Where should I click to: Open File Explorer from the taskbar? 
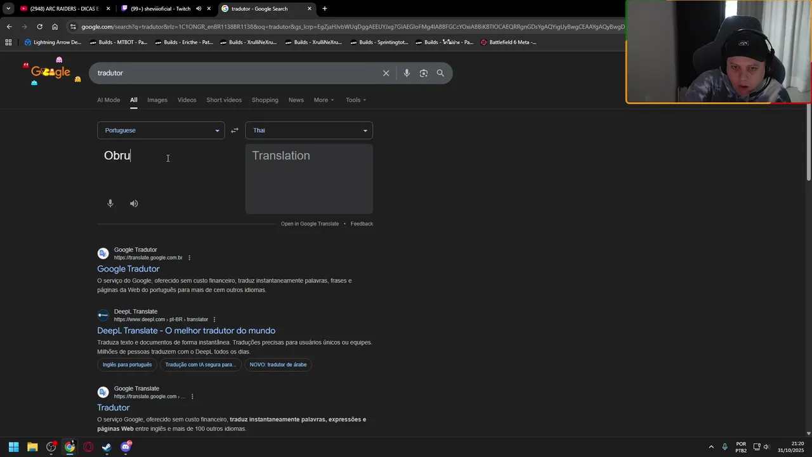(32, 447)
